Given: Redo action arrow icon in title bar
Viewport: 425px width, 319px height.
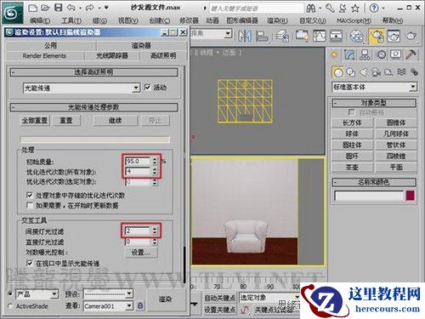Looking at the screenshot, I should click(90, 8).
